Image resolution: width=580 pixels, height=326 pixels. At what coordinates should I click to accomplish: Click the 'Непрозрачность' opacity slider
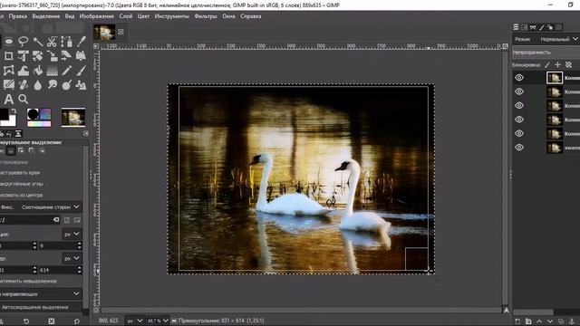click(x=546, y=53)
